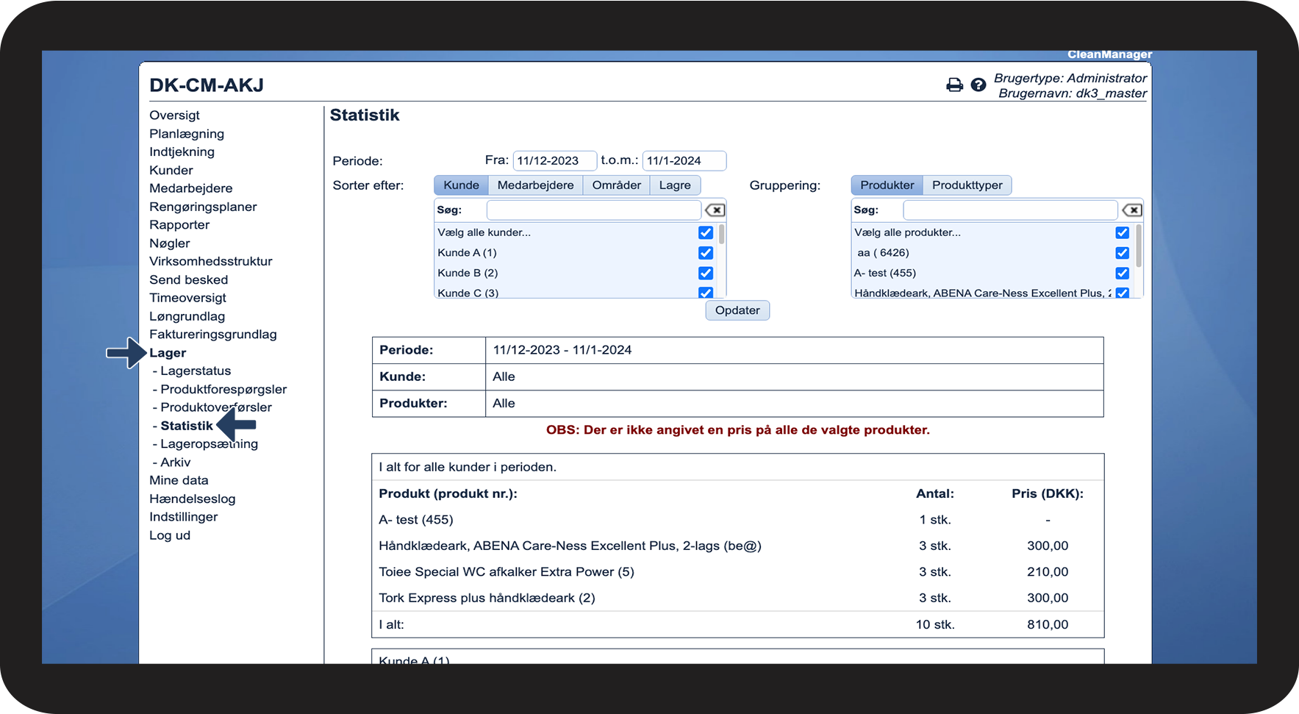The height and width of the screenshot is (714, 1299).
Task: Open Faktureringsgrundlag from the sidebar
Action: point(213,335)
